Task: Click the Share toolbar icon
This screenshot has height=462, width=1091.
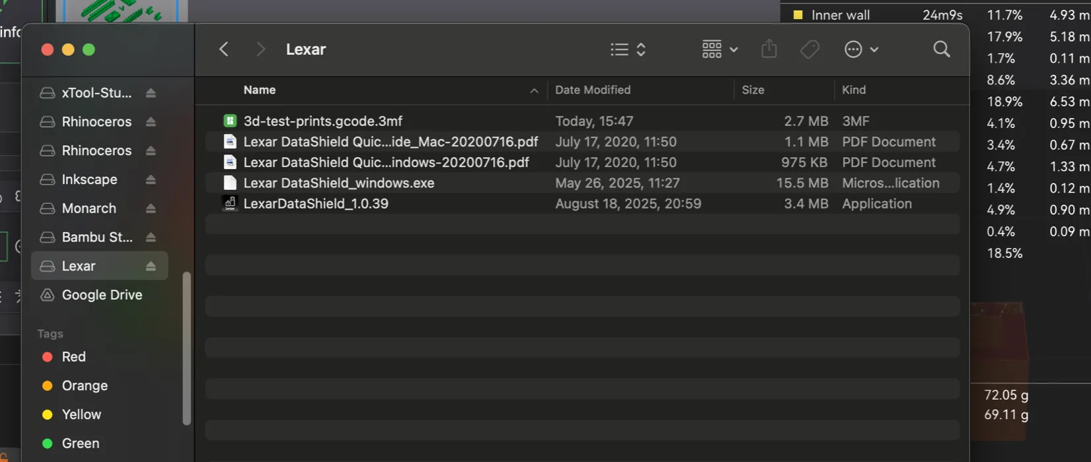Action: (769, 49)
